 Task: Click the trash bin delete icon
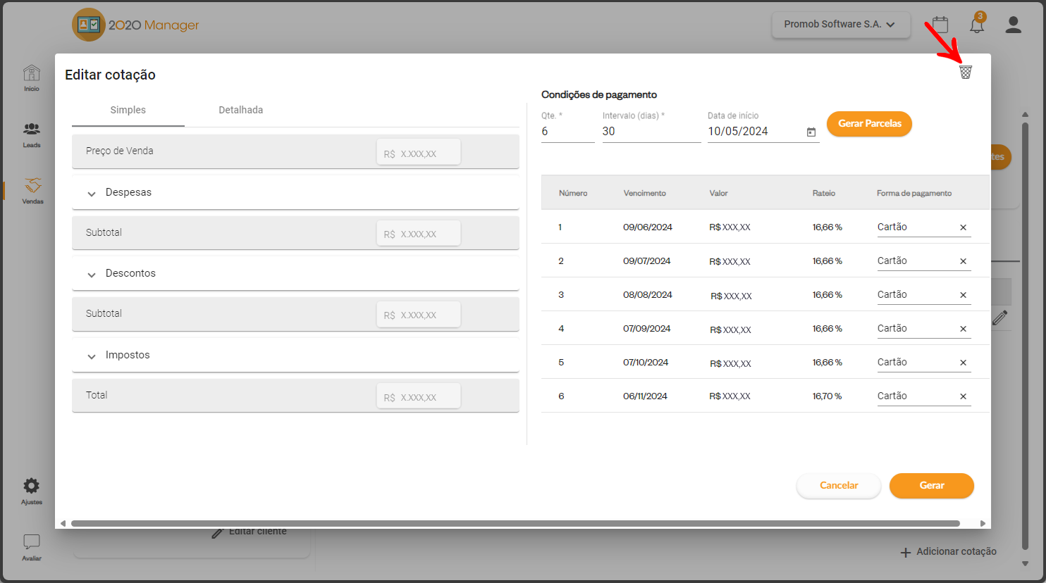[966, 72]
